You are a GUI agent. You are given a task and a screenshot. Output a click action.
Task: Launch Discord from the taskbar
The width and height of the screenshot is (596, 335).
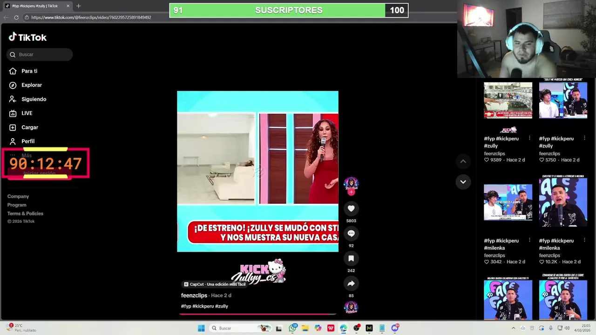[395, 328]
